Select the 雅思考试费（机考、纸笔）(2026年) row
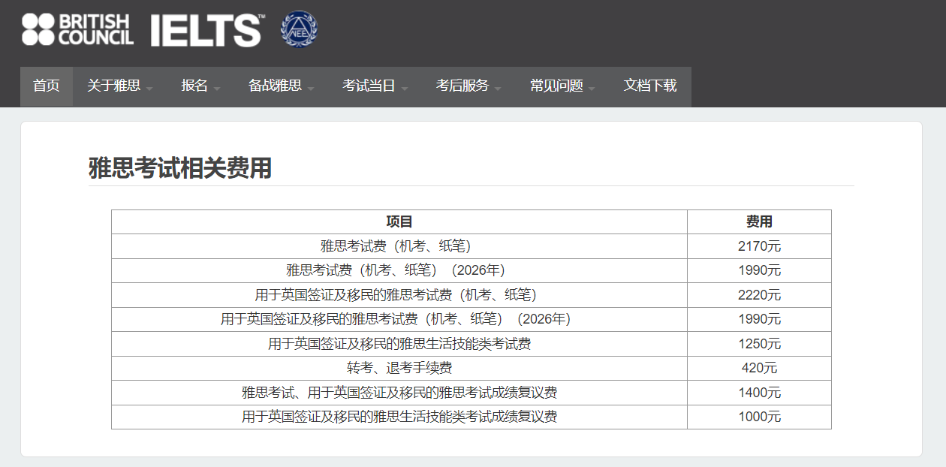946x467 pixels. [x=399, y=270]
